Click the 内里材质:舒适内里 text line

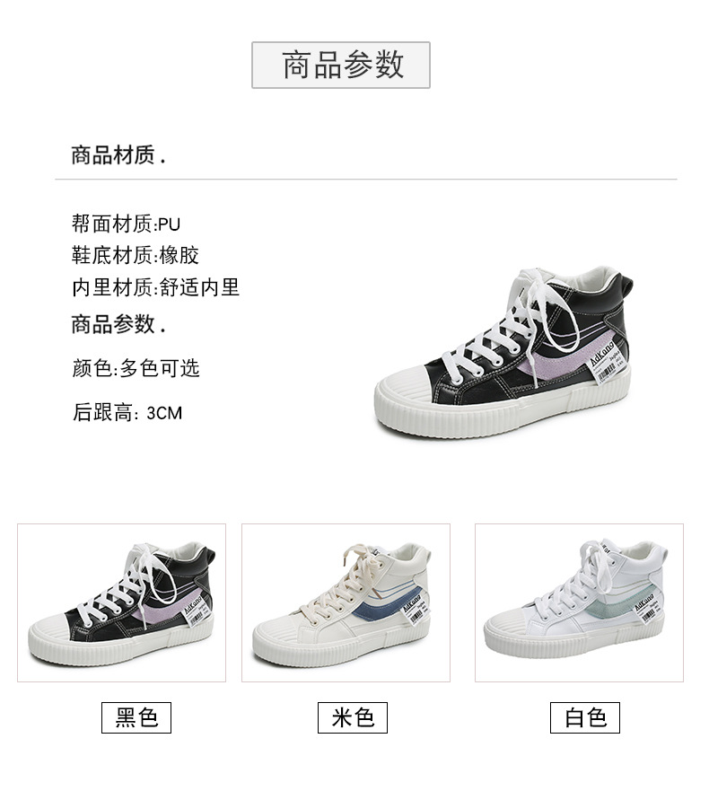point(155,287)
